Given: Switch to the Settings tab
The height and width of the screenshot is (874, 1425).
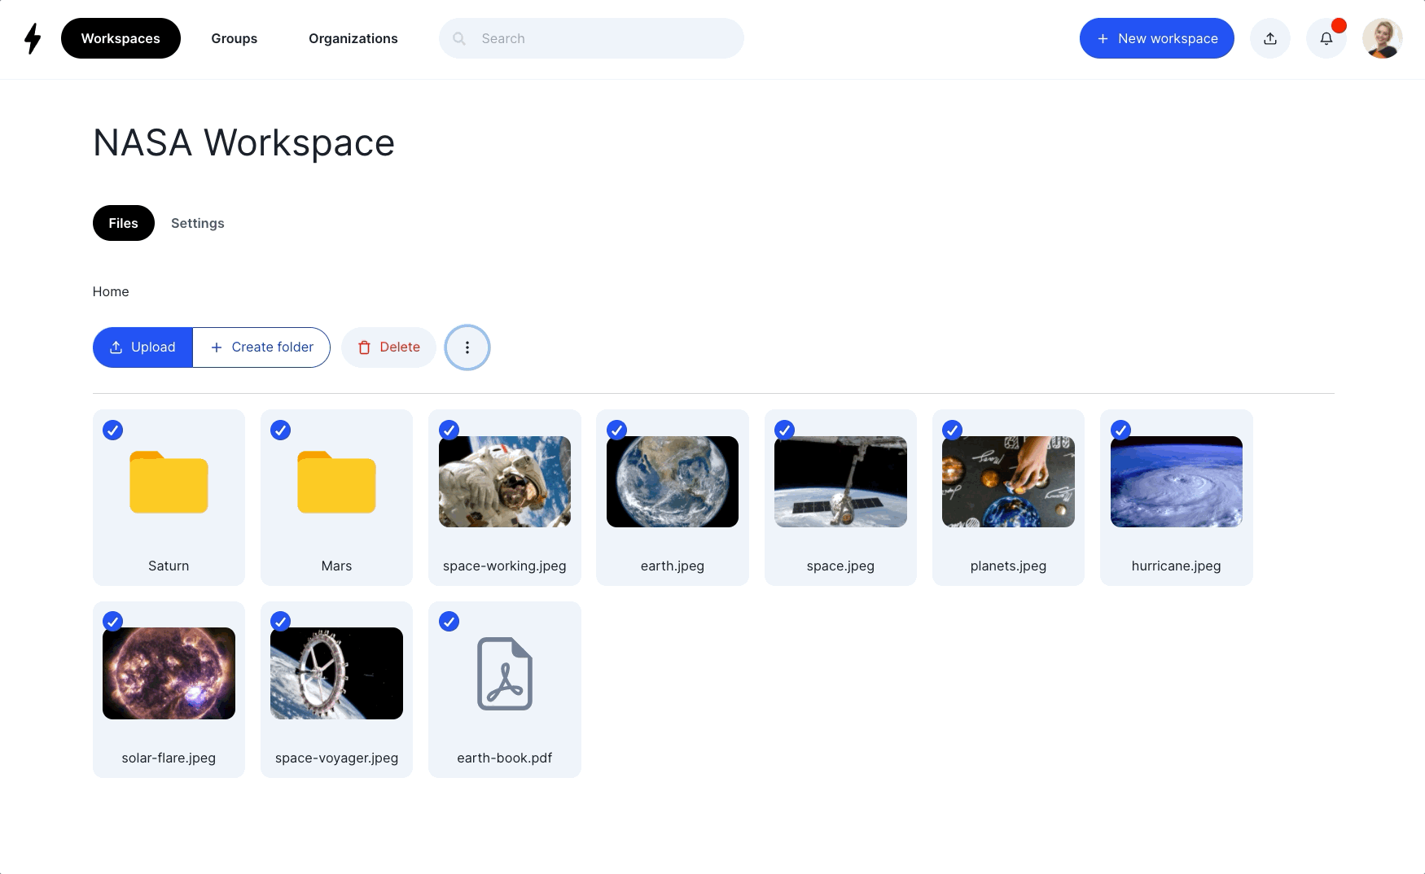Looking at the screenshot, I should click(197, 223).
